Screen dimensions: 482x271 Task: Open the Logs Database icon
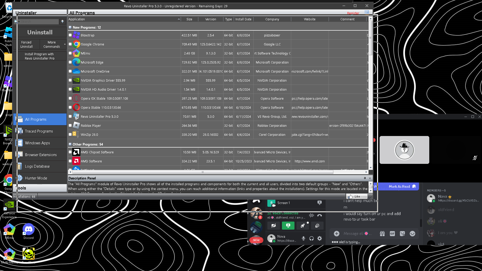coord(19,166)
